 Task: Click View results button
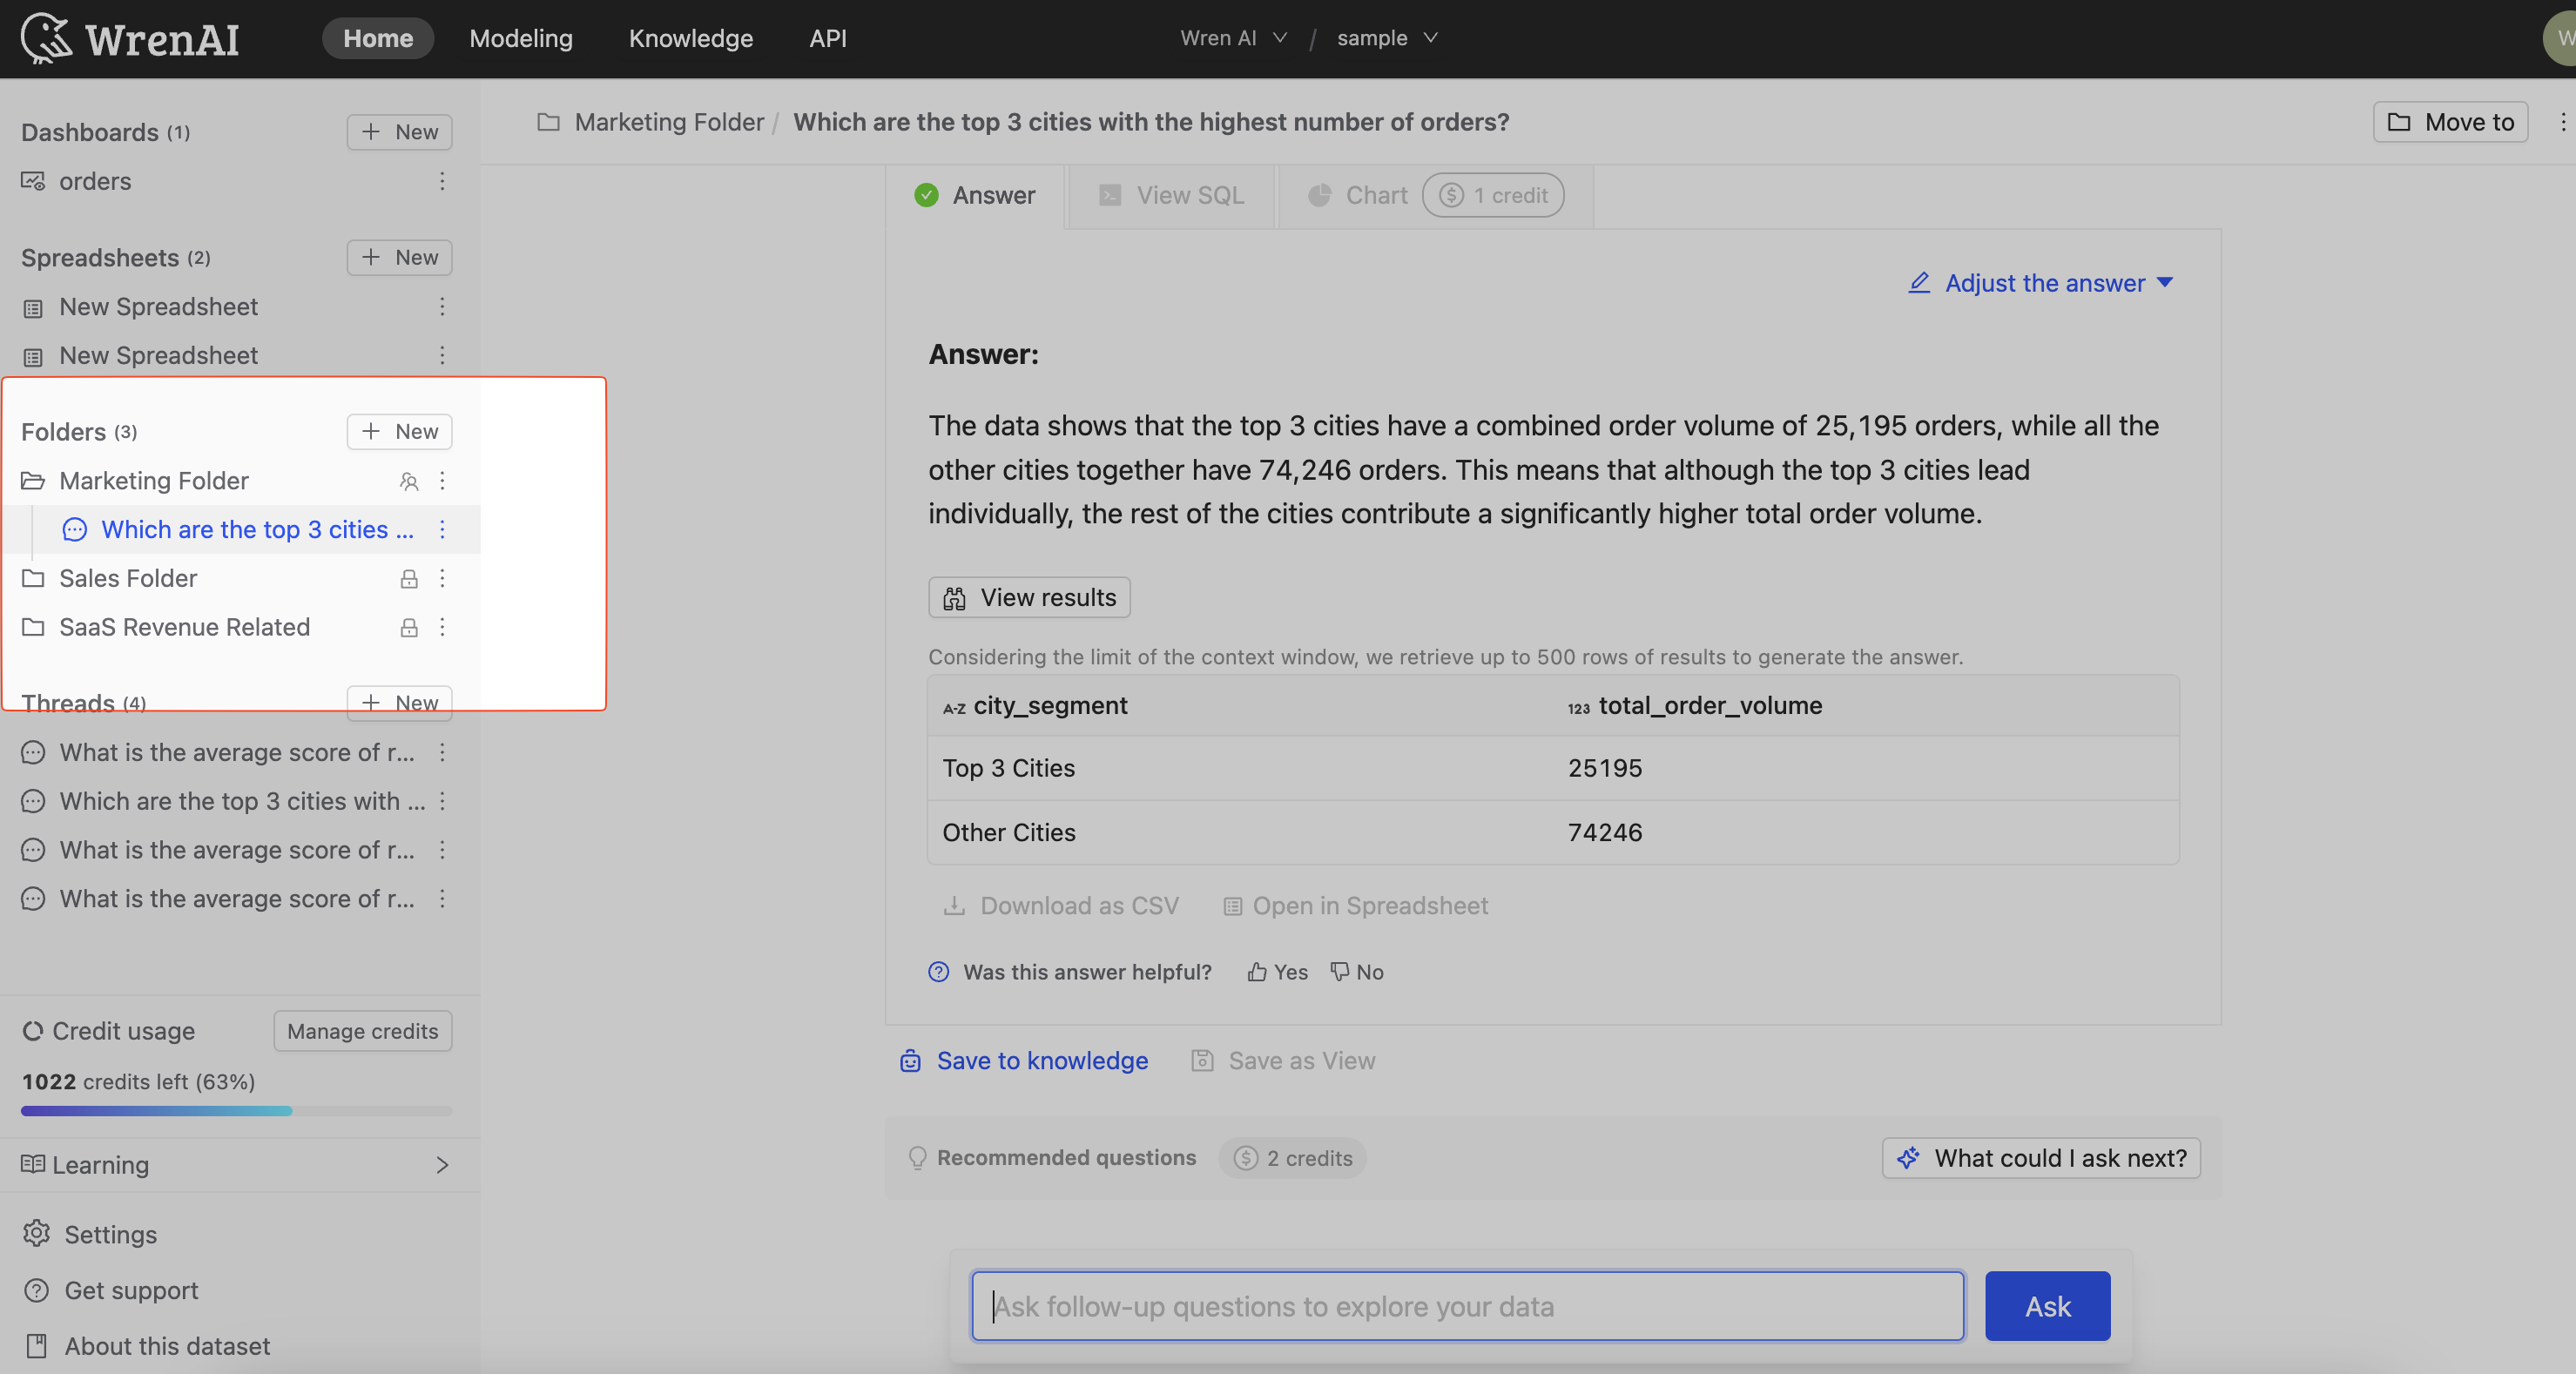point(1029,598)
